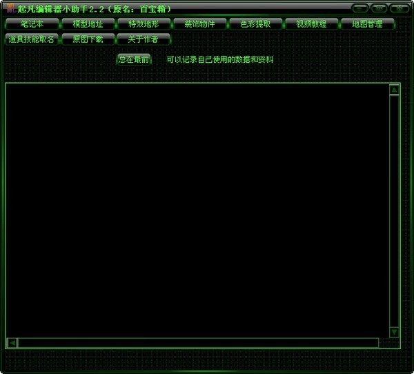Open the 笔记本 notebook tab
Image resolution: width=414 pixels, height=374 pixels.
pyautogui.click(x=32, y=24)
